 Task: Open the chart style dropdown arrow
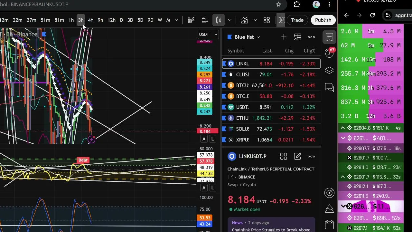click(x=229, y=20)
